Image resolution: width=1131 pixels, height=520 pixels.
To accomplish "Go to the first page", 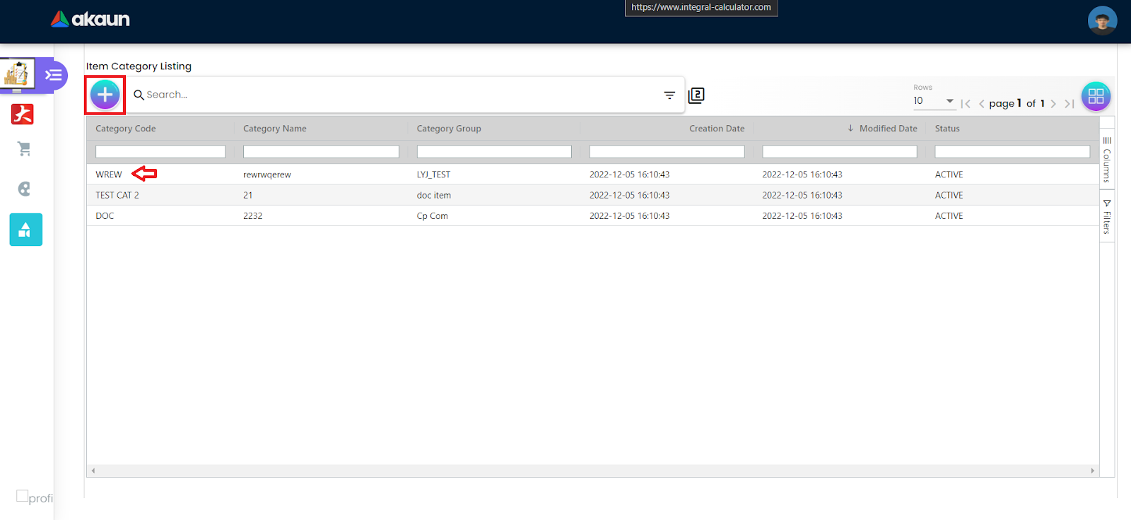I will [x=966, y=104].
